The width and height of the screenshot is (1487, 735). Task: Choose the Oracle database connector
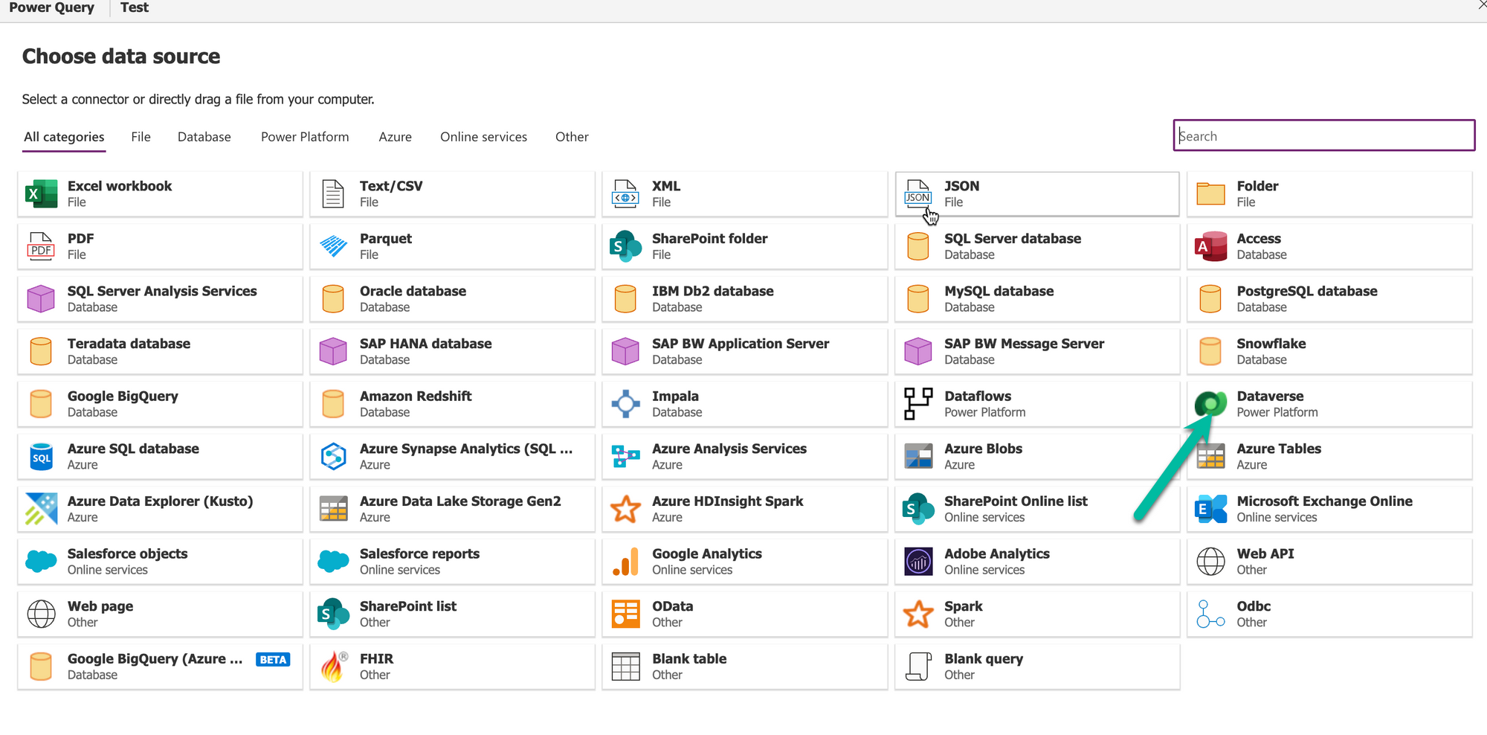(452, 299)
